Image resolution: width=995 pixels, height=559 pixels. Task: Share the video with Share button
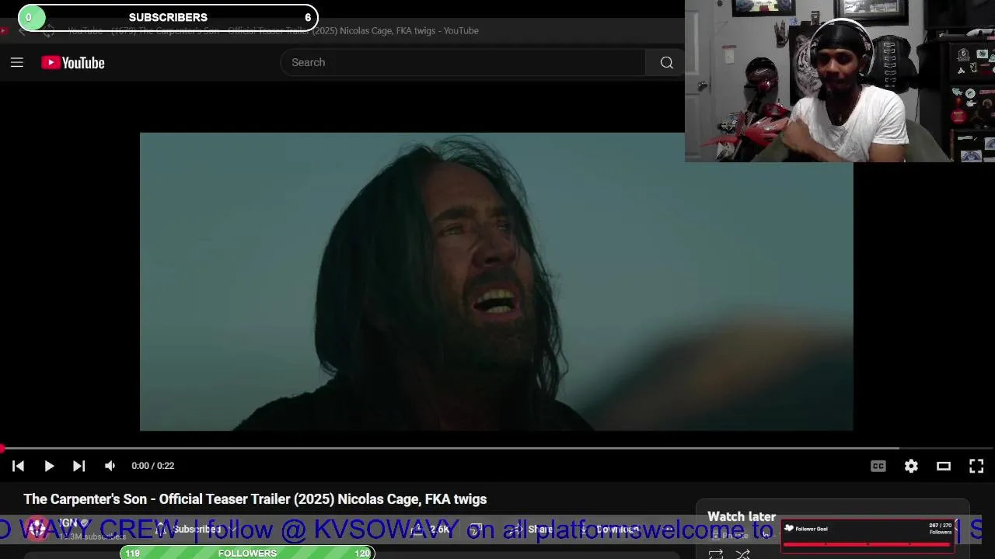[x=532, y=529]
